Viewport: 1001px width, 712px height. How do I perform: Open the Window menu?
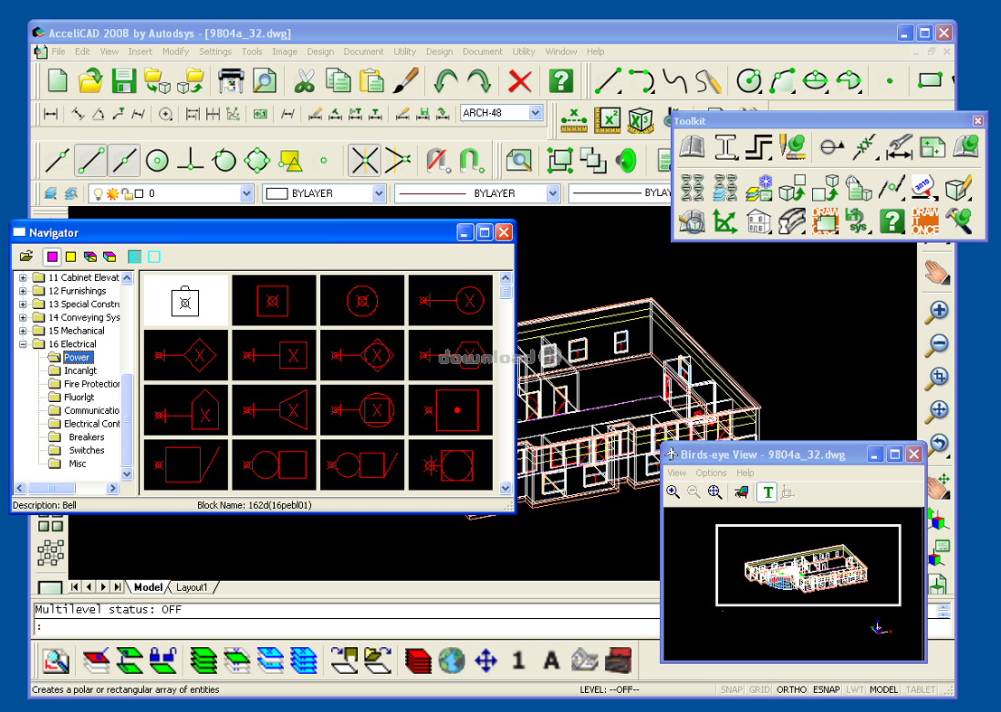coord(561,52)
